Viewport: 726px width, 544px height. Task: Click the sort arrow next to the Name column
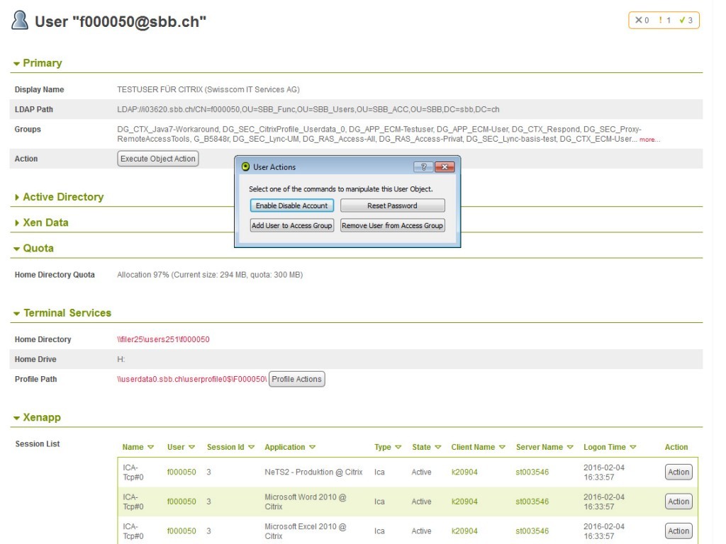pyautogui.click(x=150, y=448)
